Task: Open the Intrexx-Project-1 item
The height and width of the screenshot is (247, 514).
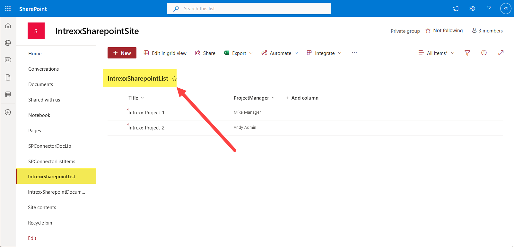Action: coord(146,113)
